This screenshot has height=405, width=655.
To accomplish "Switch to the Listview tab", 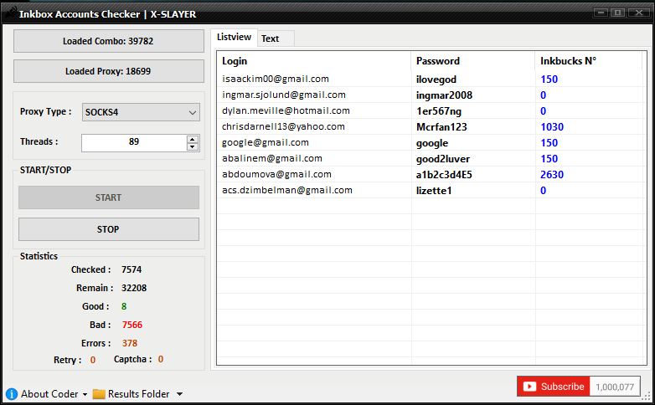I will click(234, 38).
